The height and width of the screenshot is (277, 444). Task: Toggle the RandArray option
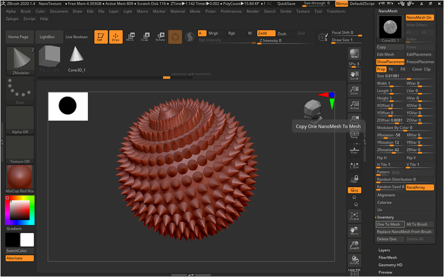pos(419,187)
